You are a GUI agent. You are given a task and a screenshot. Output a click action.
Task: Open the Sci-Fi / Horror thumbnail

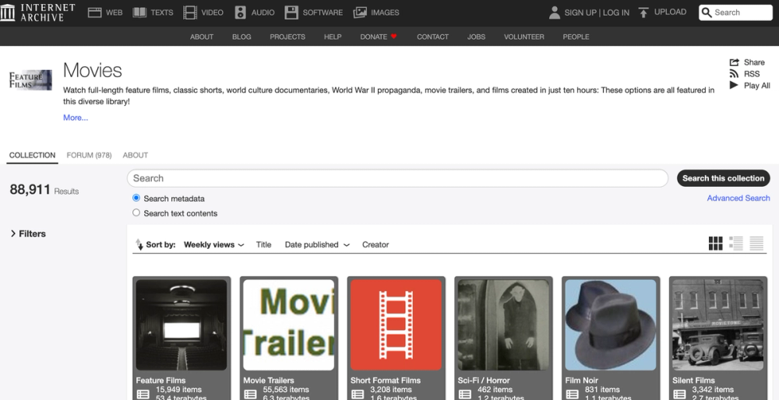503,325
